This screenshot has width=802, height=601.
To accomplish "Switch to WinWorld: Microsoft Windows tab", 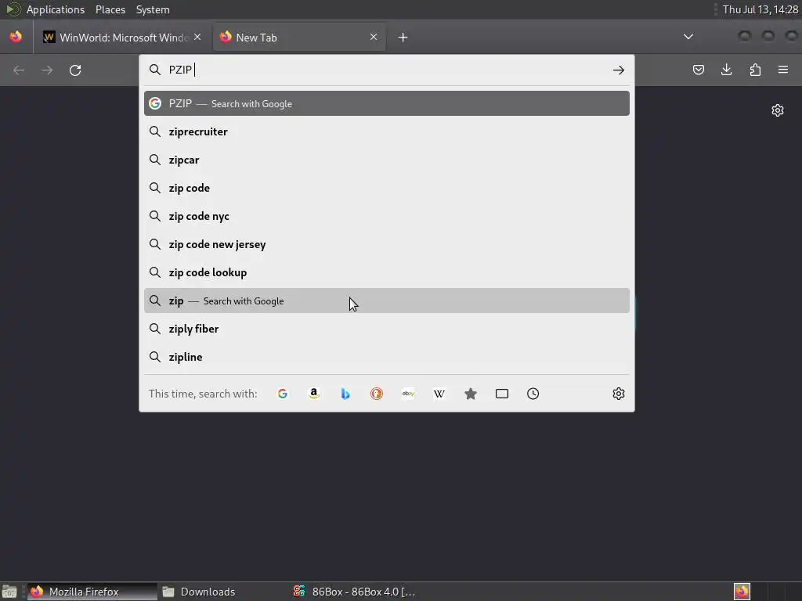I will pos(121,38).
